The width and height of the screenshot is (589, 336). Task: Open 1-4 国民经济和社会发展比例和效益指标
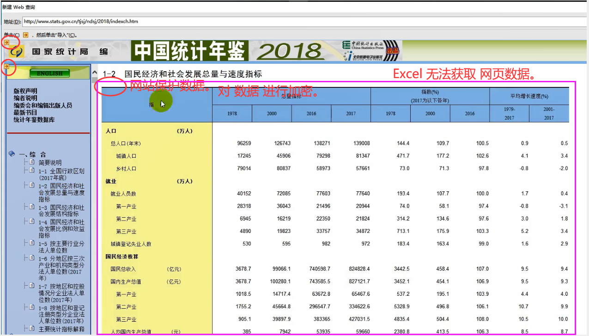pyautogui.click(x=61, y=229)
